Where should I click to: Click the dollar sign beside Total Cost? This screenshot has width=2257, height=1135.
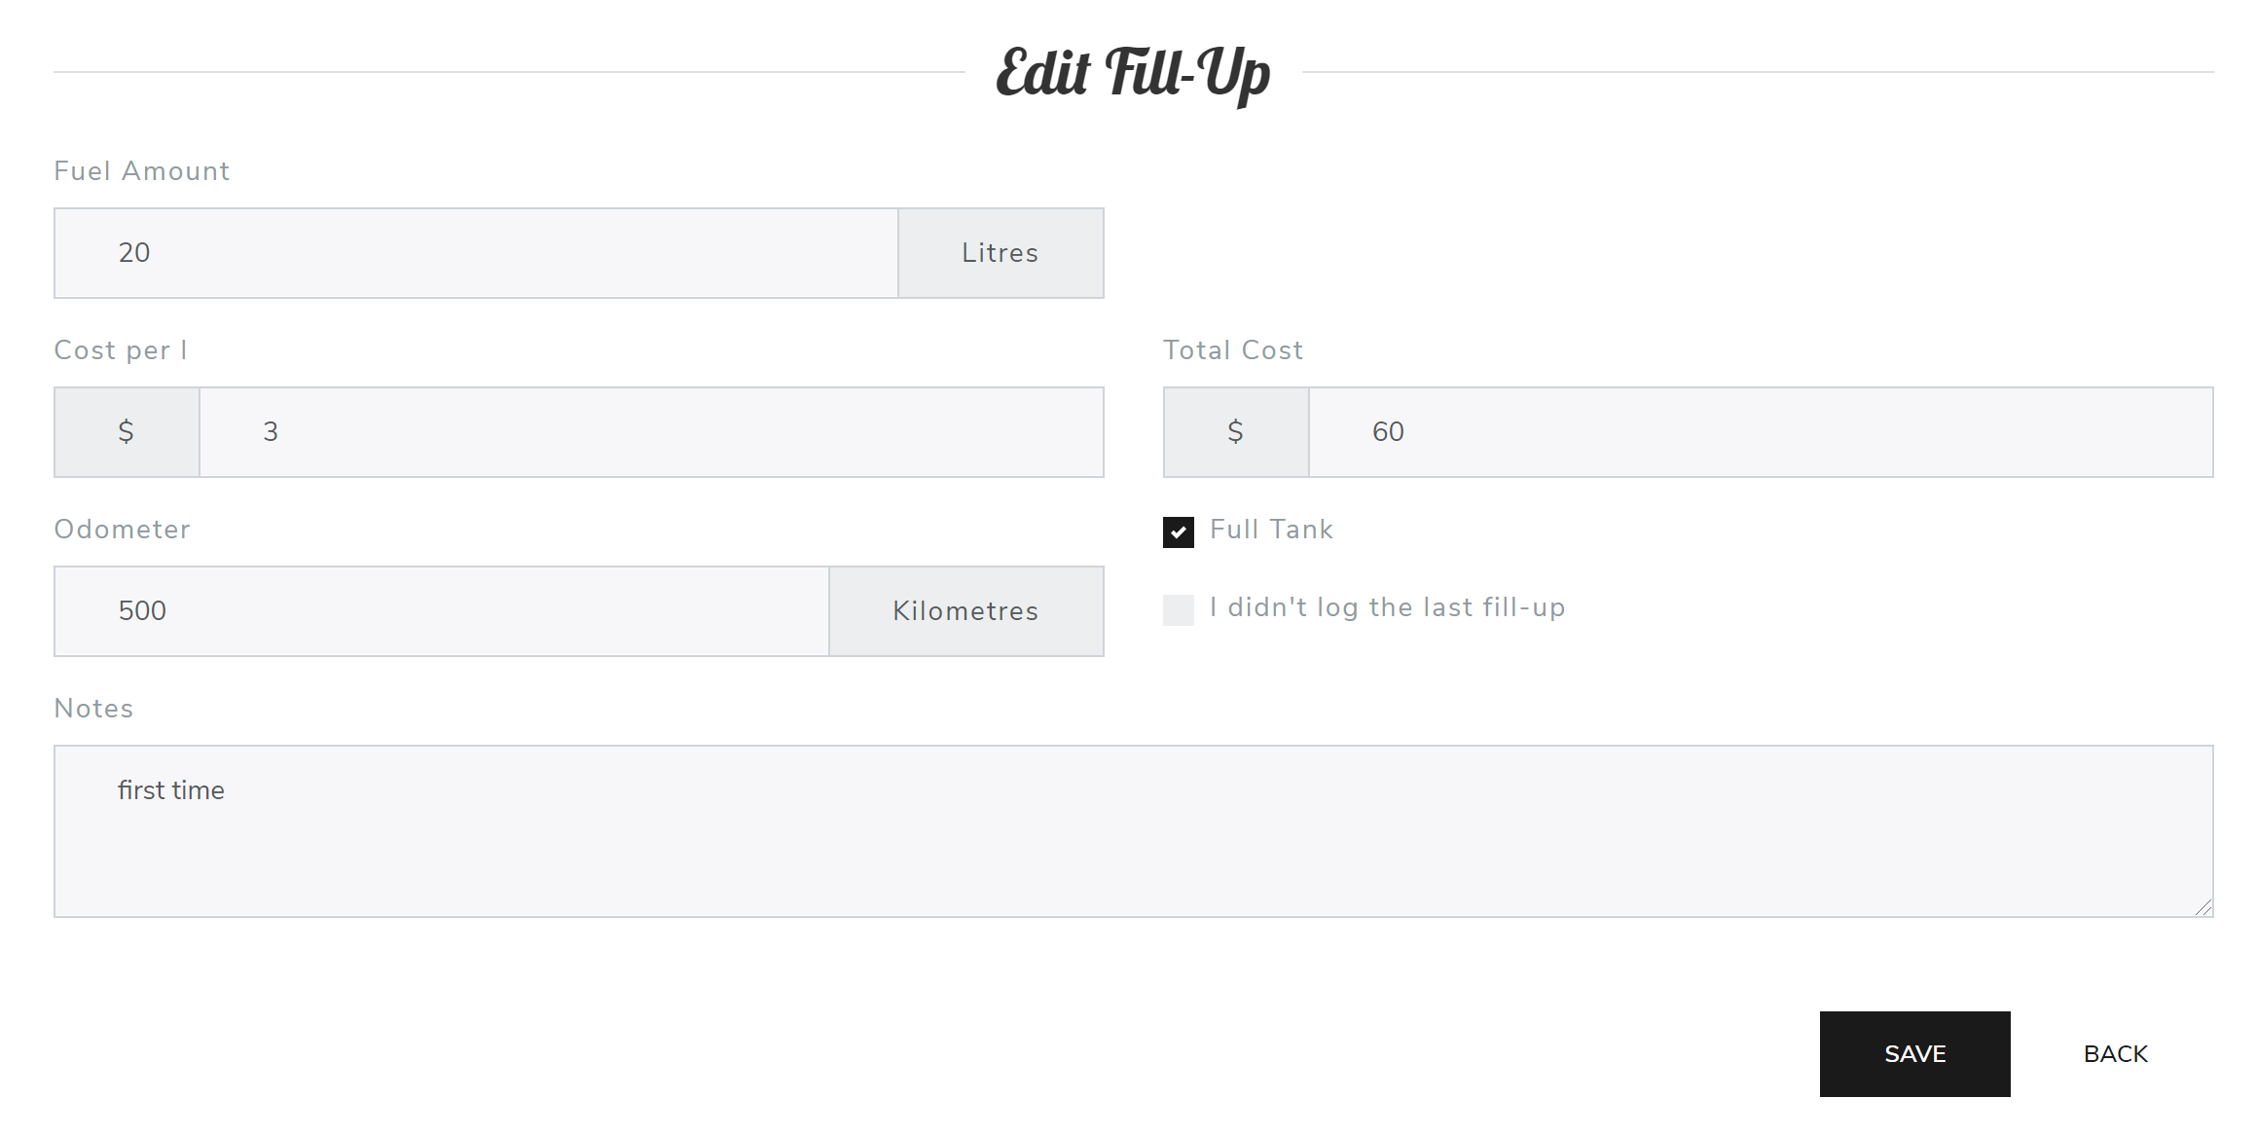click(1235, 432)
